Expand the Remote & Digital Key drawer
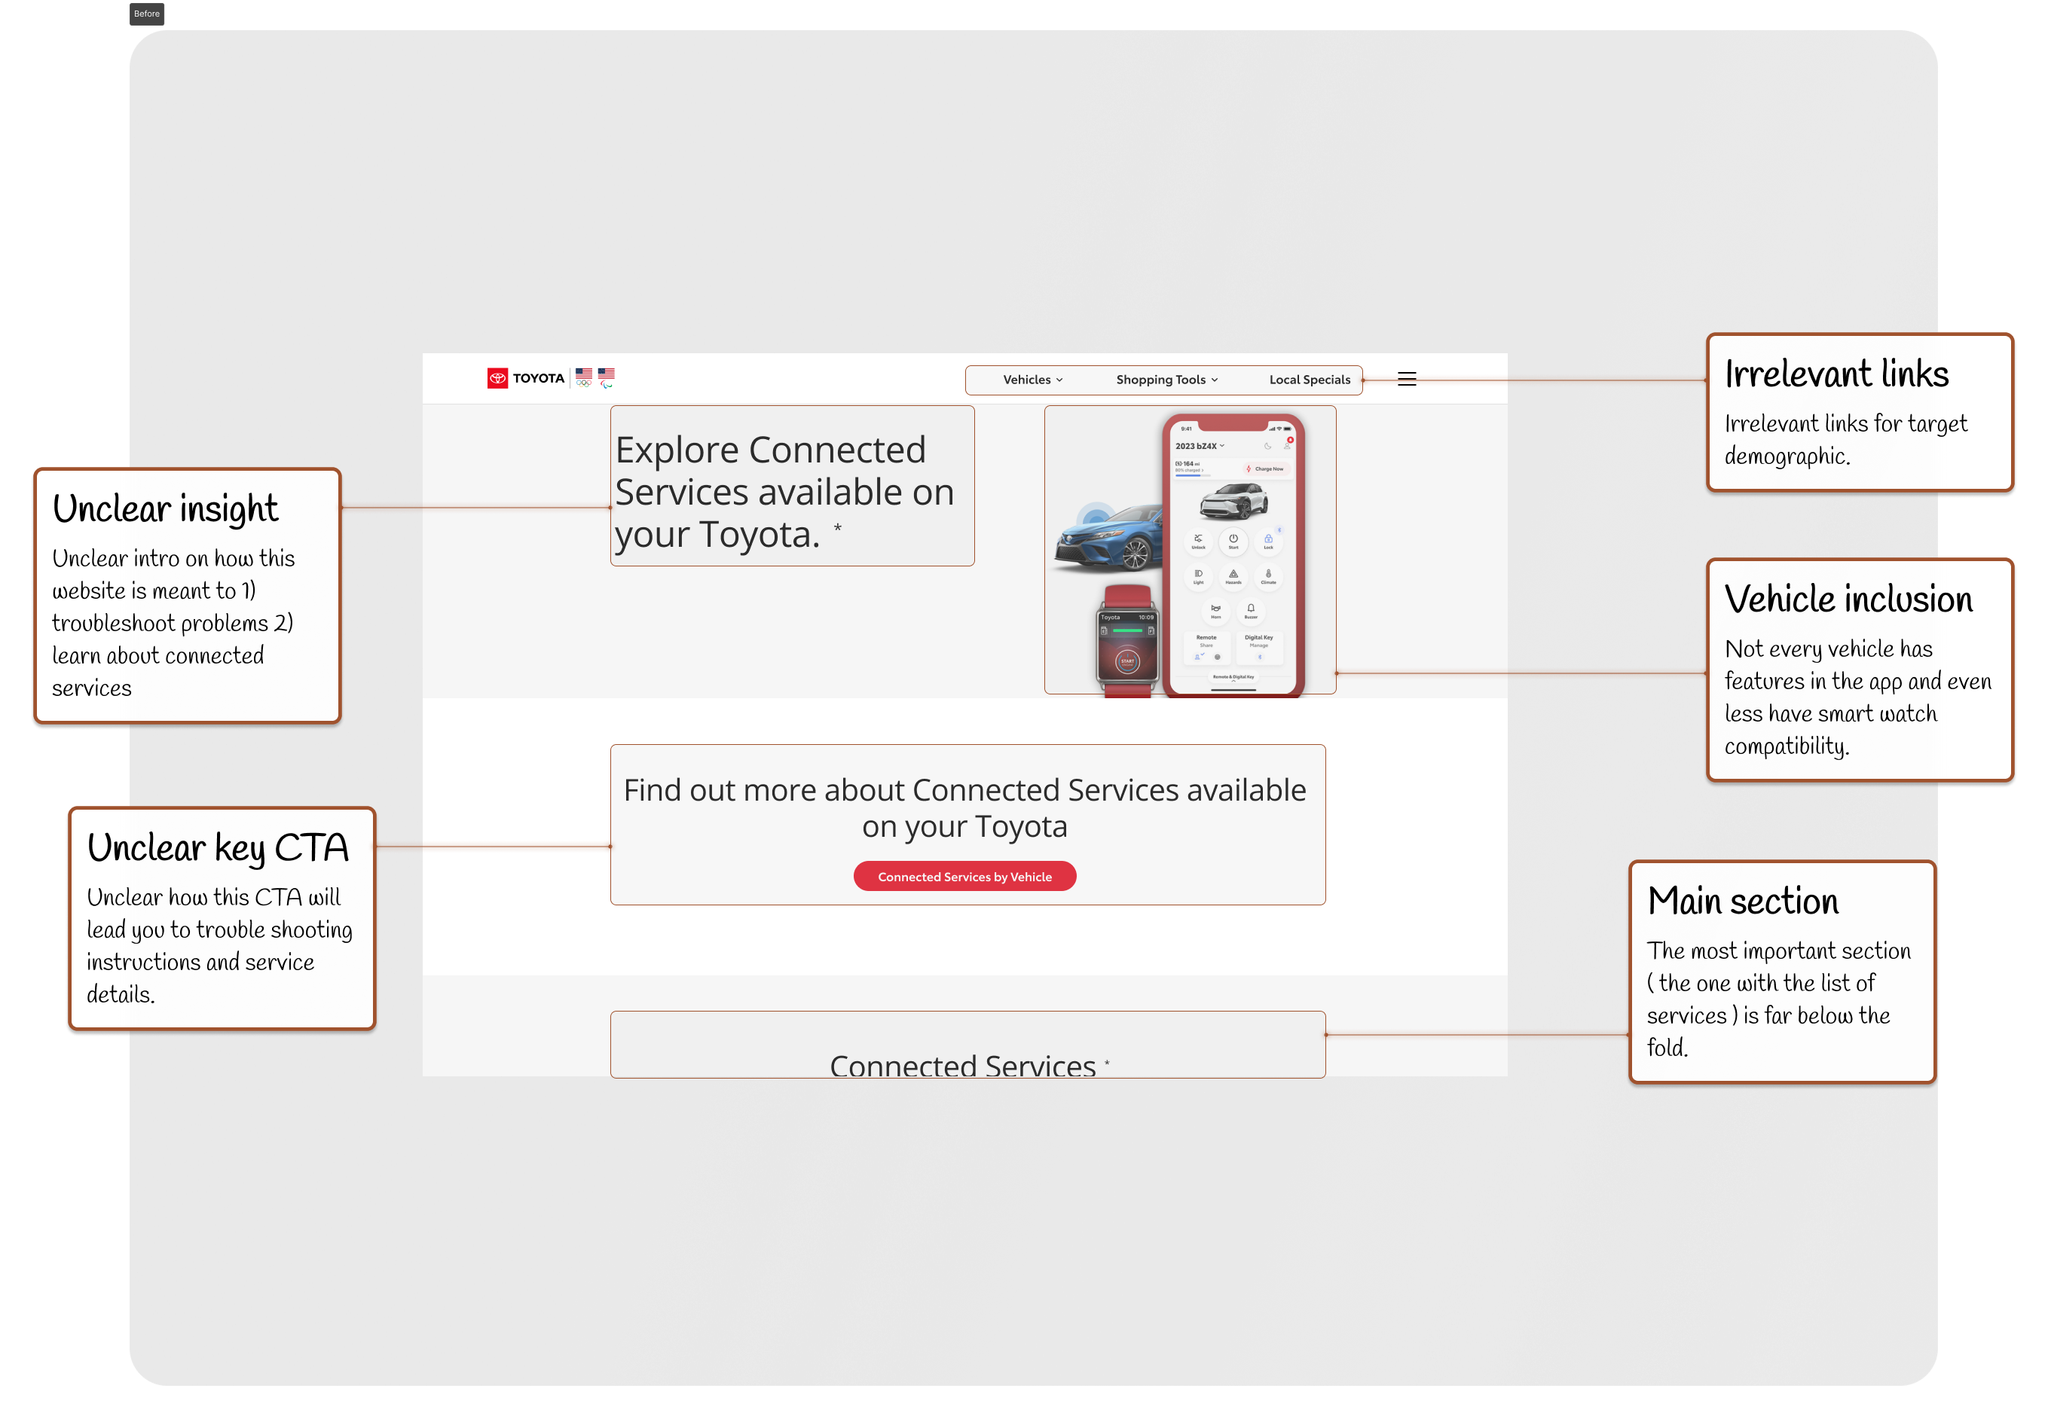 pos(1233,677)
